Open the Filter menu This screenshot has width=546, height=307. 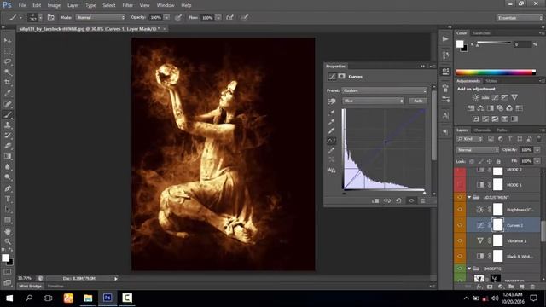tap(127, 5)
